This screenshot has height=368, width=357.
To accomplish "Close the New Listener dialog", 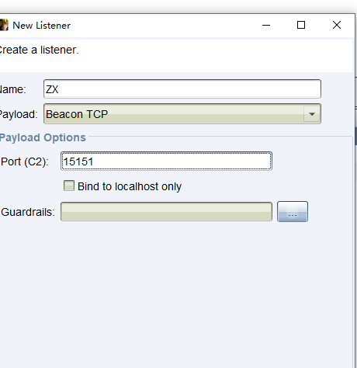I will [337, 25].
